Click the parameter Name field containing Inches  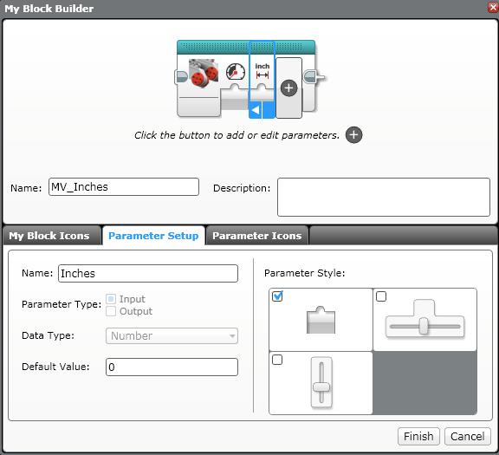point(148,274)
